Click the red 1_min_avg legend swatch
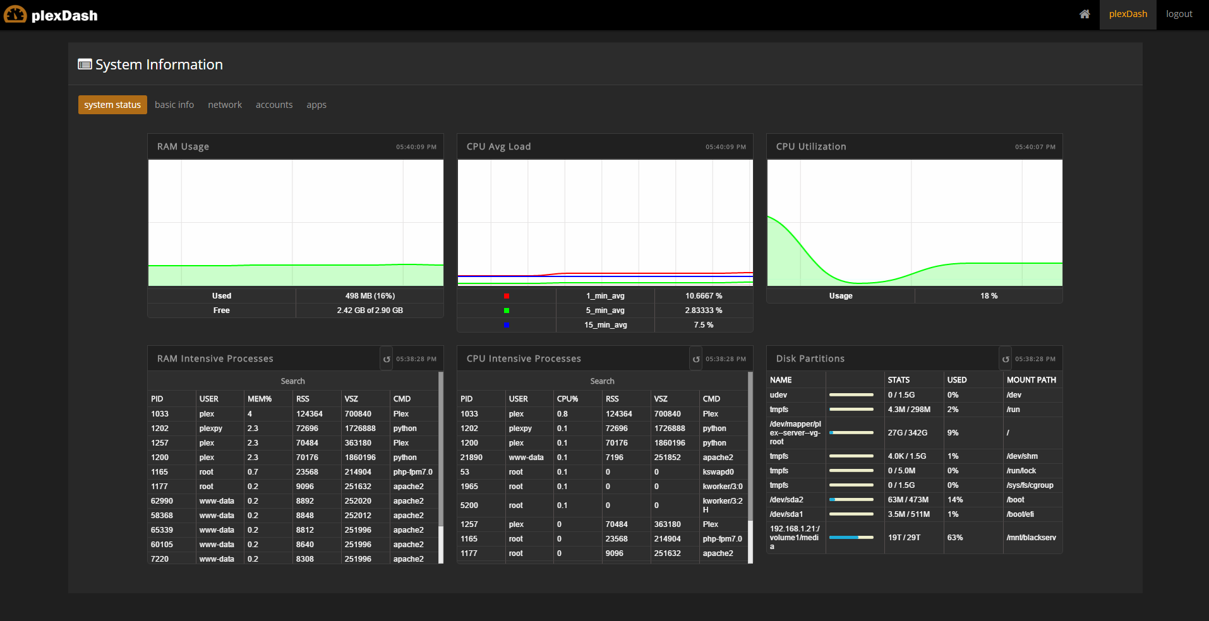Viewport: 1209px width, 621px height. click(505, 295)
